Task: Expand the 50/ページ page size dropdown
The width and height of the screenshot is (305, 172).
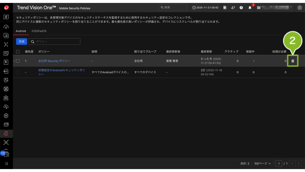Action: click(262, 164)
